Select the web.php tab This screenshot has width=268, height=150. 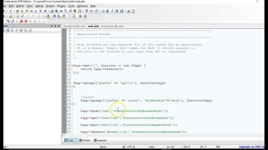(x=93, y=26)
